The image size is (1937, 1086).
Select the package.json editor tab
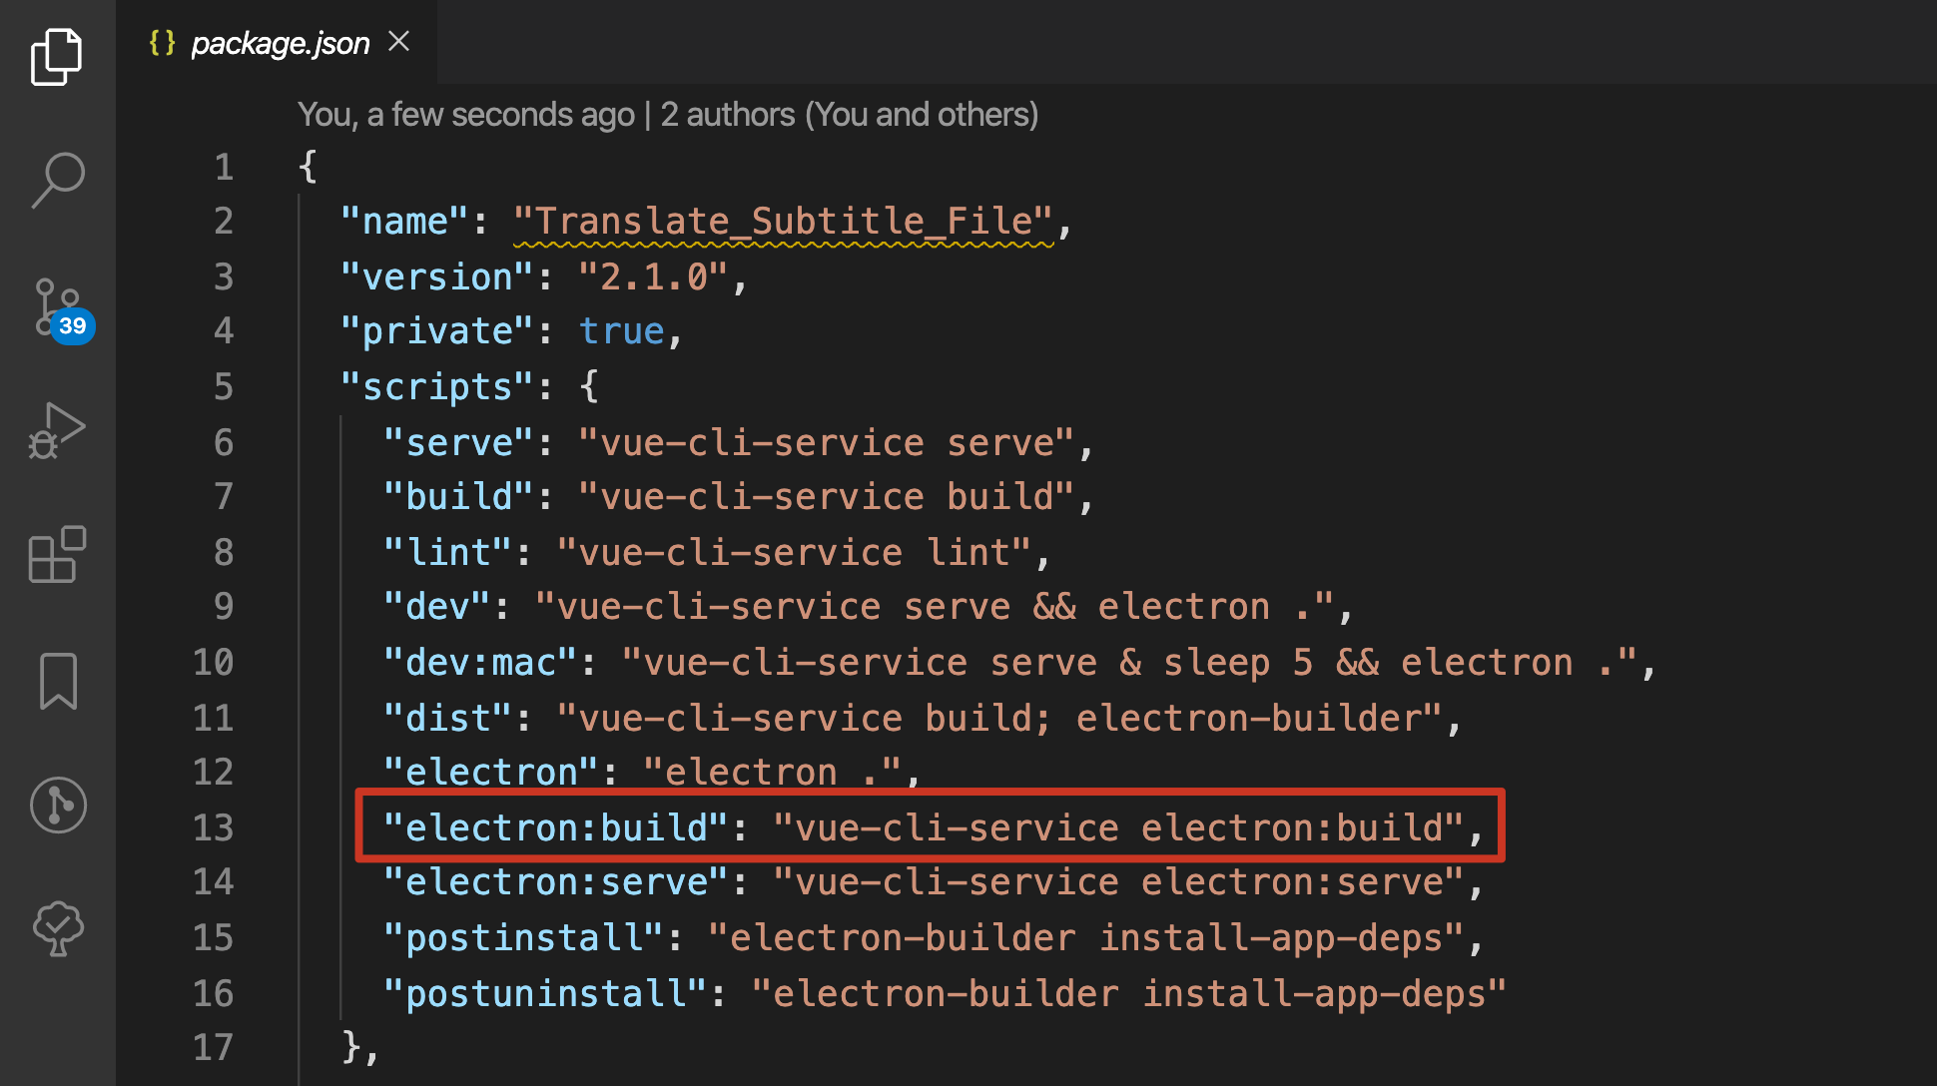pos(280,43)
